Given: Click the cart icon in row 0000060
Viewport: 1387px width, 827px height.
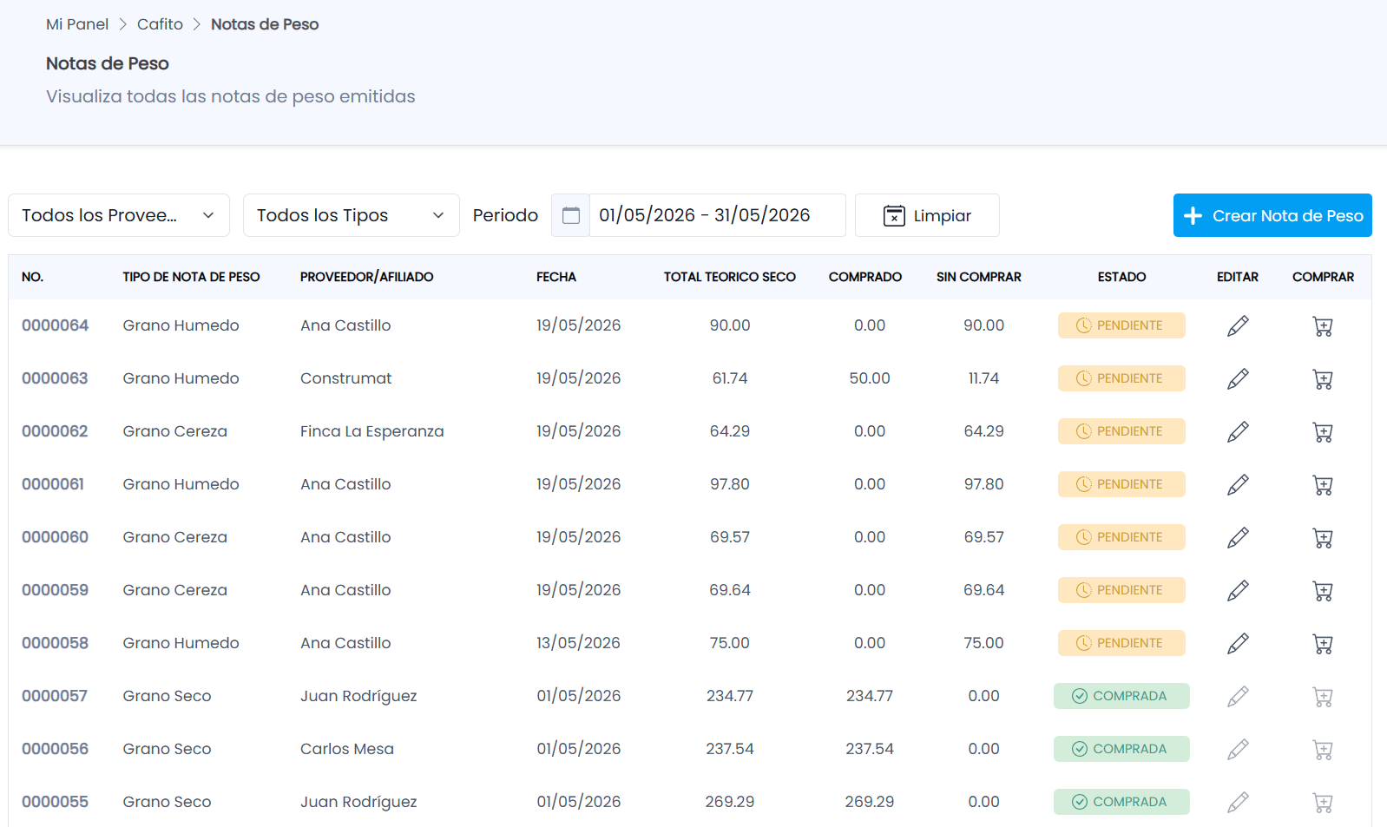Looking at the screenshot, I should [1323, 538].
